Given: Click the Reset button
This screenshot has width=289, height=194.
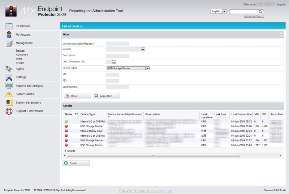Looking at the screenshot, I should click(x=77, y=96).
